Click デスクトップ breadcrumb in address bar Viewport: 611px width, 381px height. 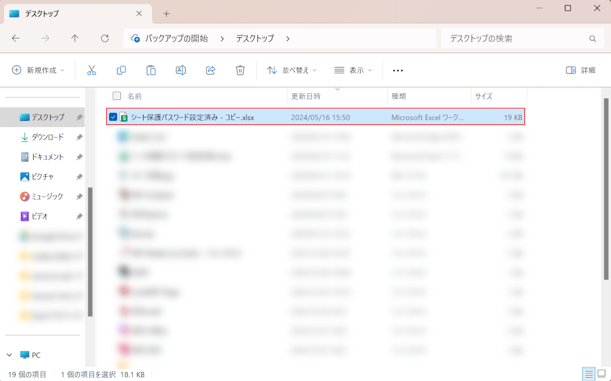click(255, 39)
